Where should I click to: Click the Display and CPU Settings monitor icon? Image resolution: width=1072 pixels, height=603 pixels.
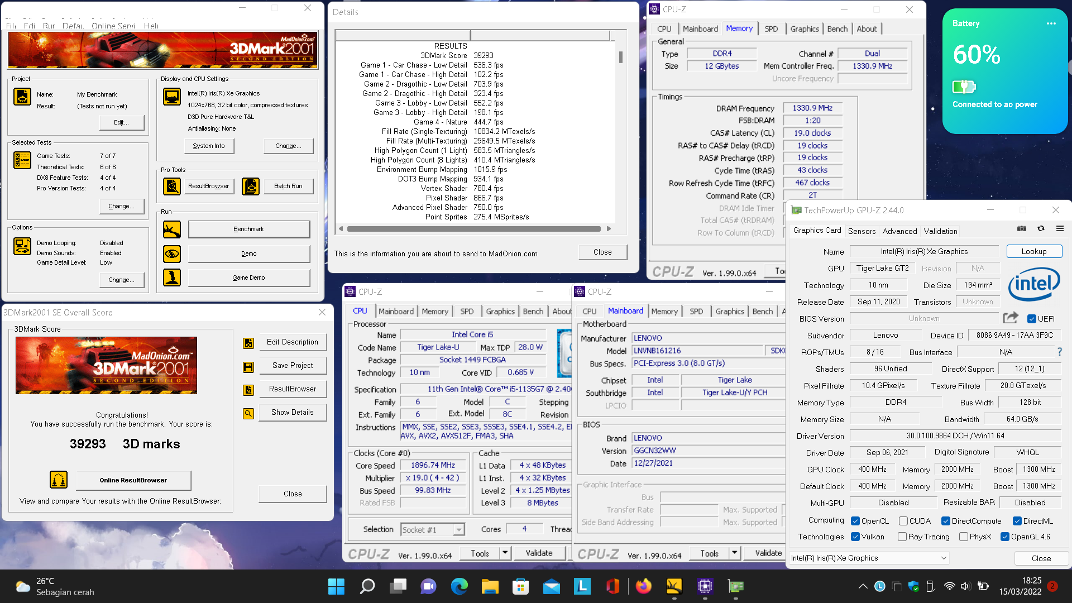[172, 97]
